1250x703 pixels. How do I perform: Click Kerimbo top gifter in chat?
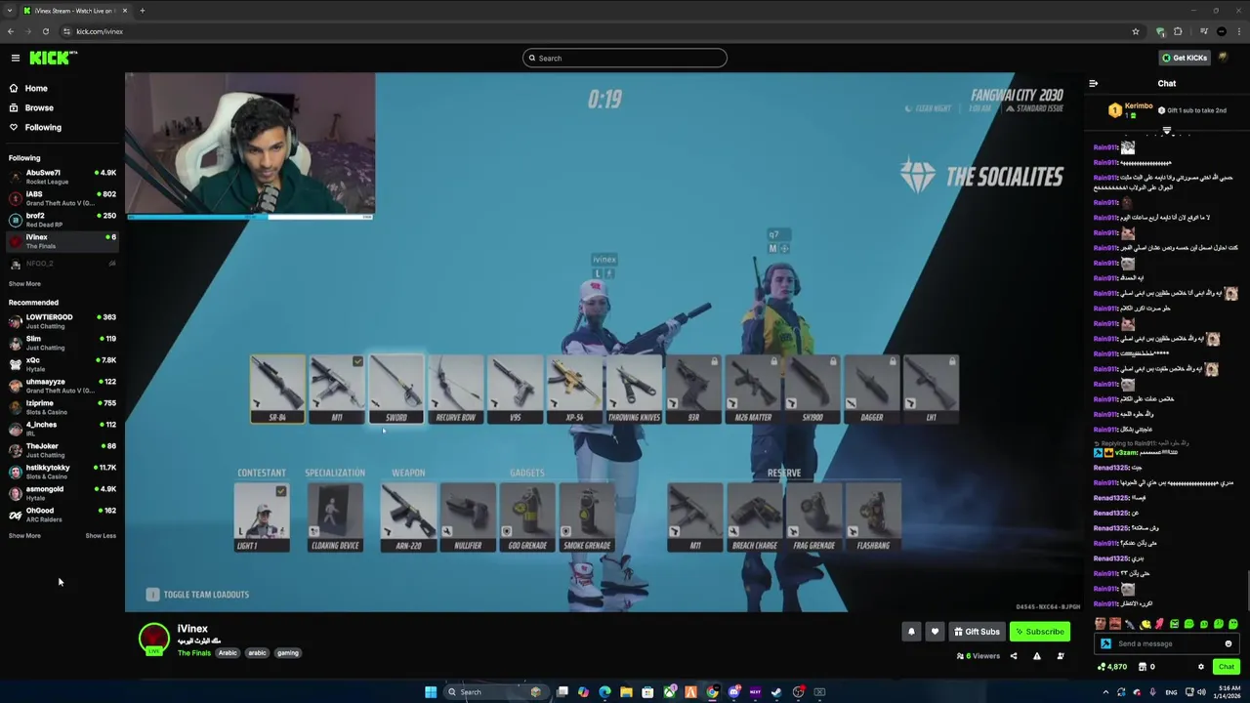click(1131, 109)
